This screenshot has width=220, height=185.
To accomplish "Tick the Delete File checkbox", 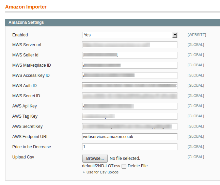I will click(124, 166).
